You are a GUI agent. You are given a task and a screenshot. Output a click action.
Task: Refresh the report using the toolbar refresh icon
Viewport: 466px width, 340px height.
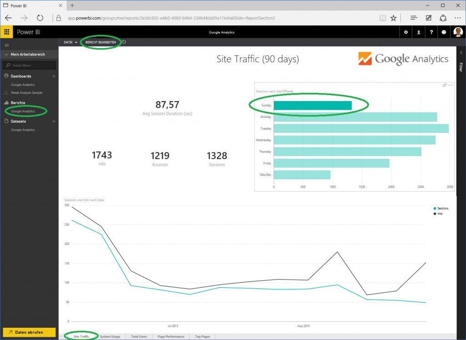(124, 42)
